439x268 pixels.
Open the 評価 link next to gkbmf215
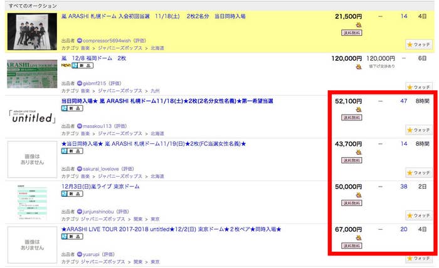coord(115,83)
